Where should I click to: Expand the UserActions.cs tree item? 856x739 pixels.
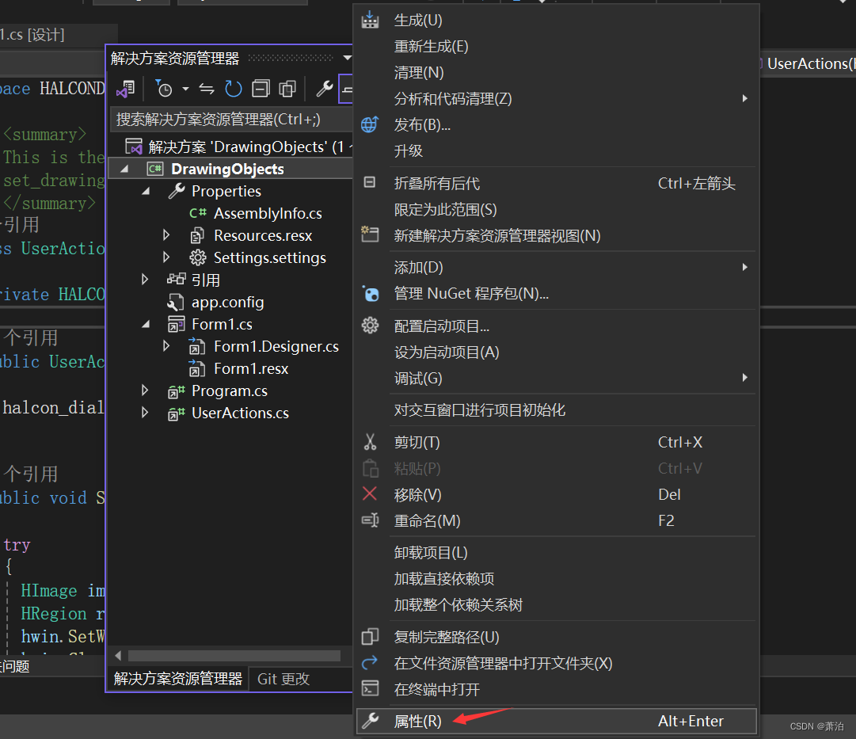[x=146, y=413]
